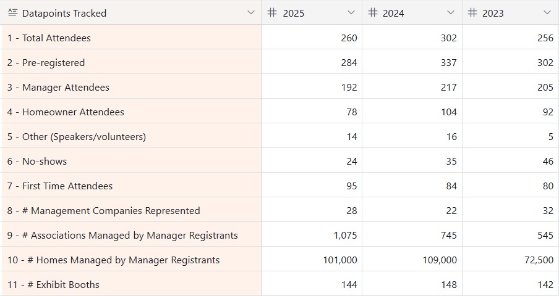This screenshot has height=296, width=559.
Task: Open the Datapoints Tracked column dropdown
Action: click(251, 13)
